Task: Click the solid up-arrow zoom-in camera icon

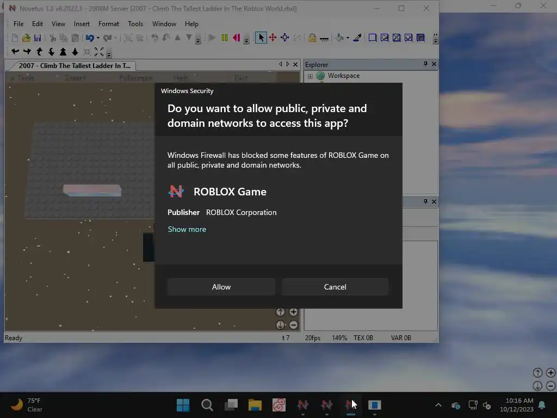Action: (63, 52)
